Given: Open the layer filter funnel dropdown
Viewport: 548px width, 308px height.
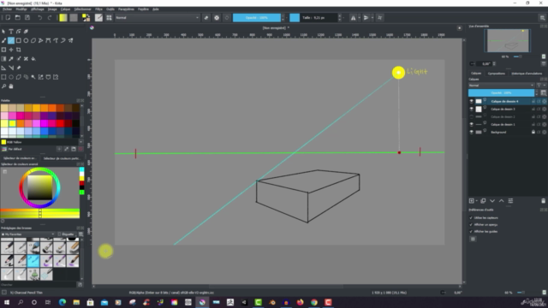Looking at the screenshot, I should (540, 86).
